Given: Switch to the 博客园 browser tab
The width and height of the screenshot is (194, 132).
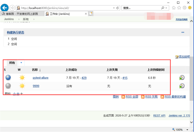Looking at the screenshot, I should [x=22, y=14].
